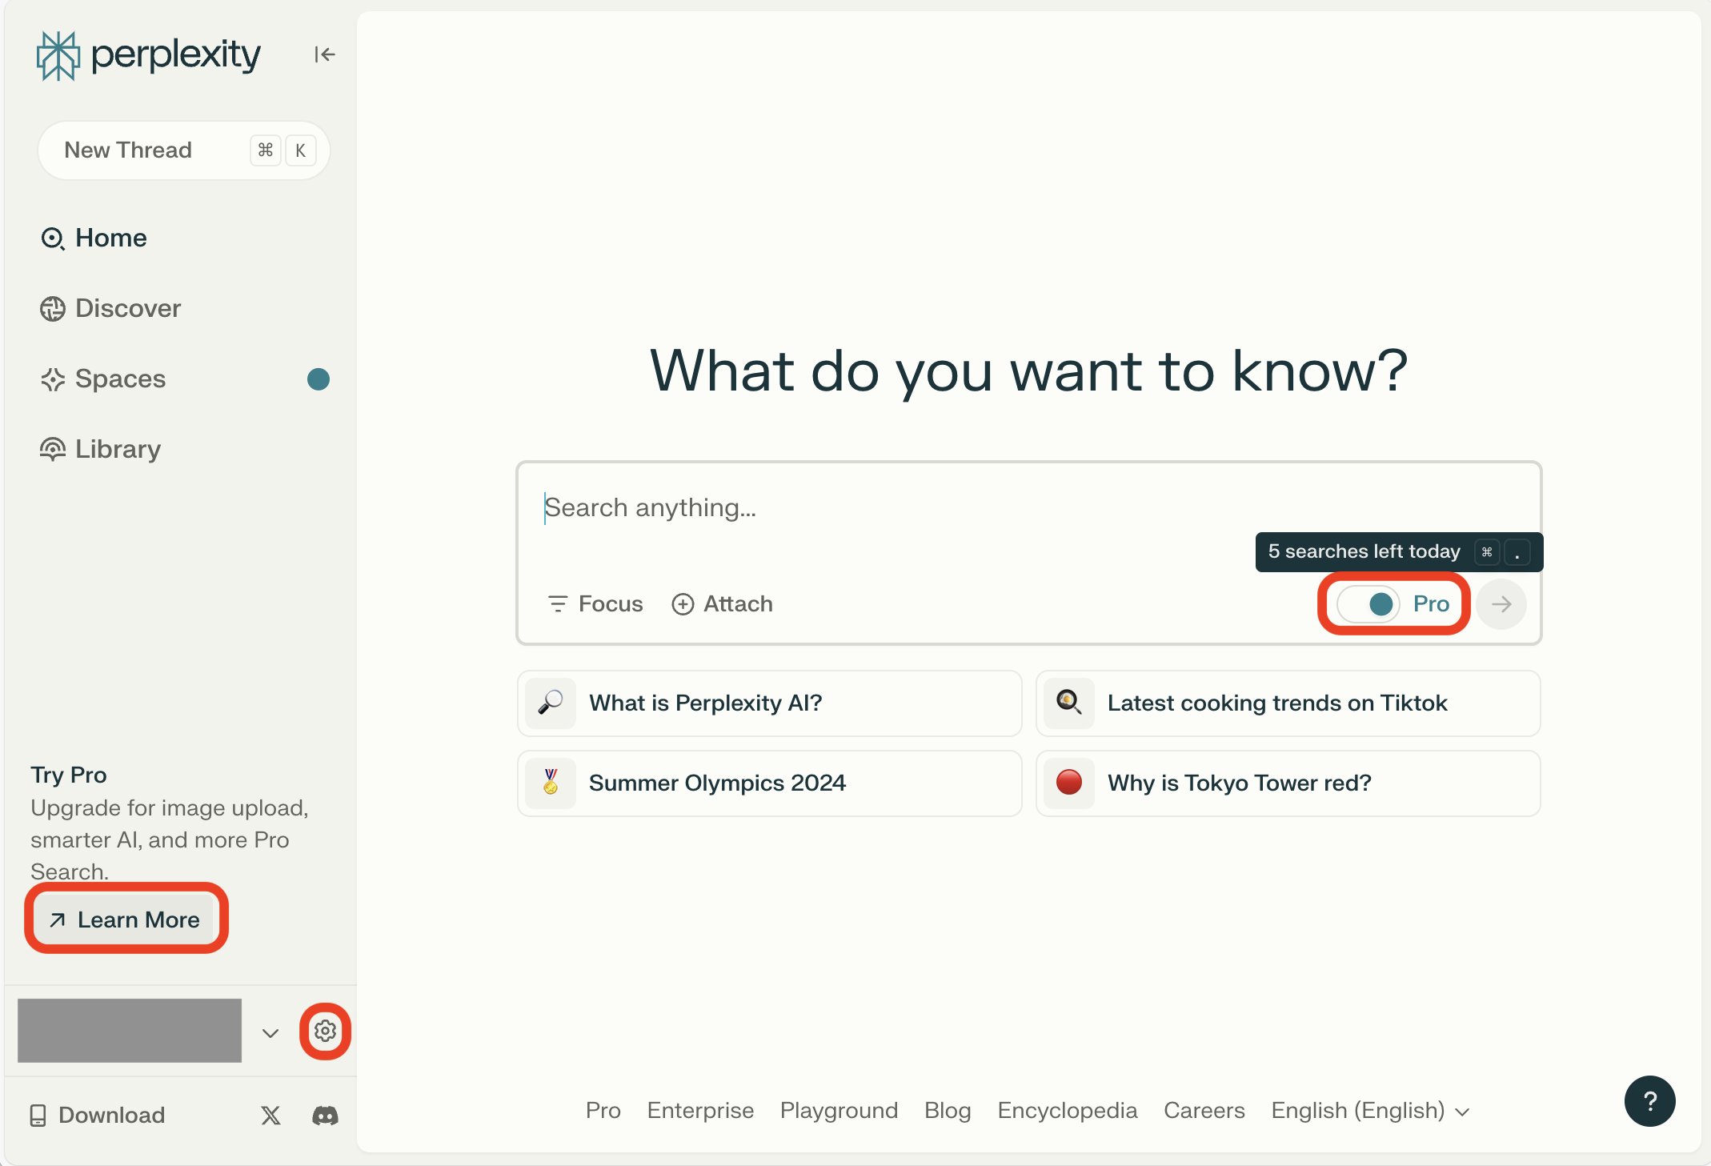
Task: Click the 'What do you want to know?' heading
Action: click(x=1028, y=372)
